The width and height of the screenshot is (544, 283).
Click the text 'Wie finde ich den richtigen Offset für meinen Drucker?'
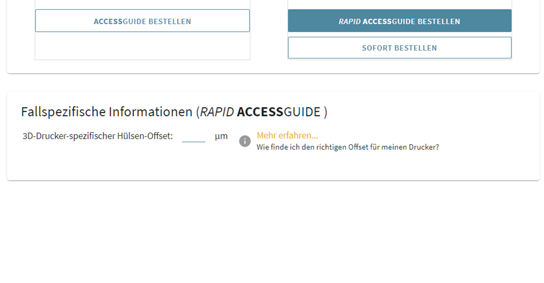(347, 147)
